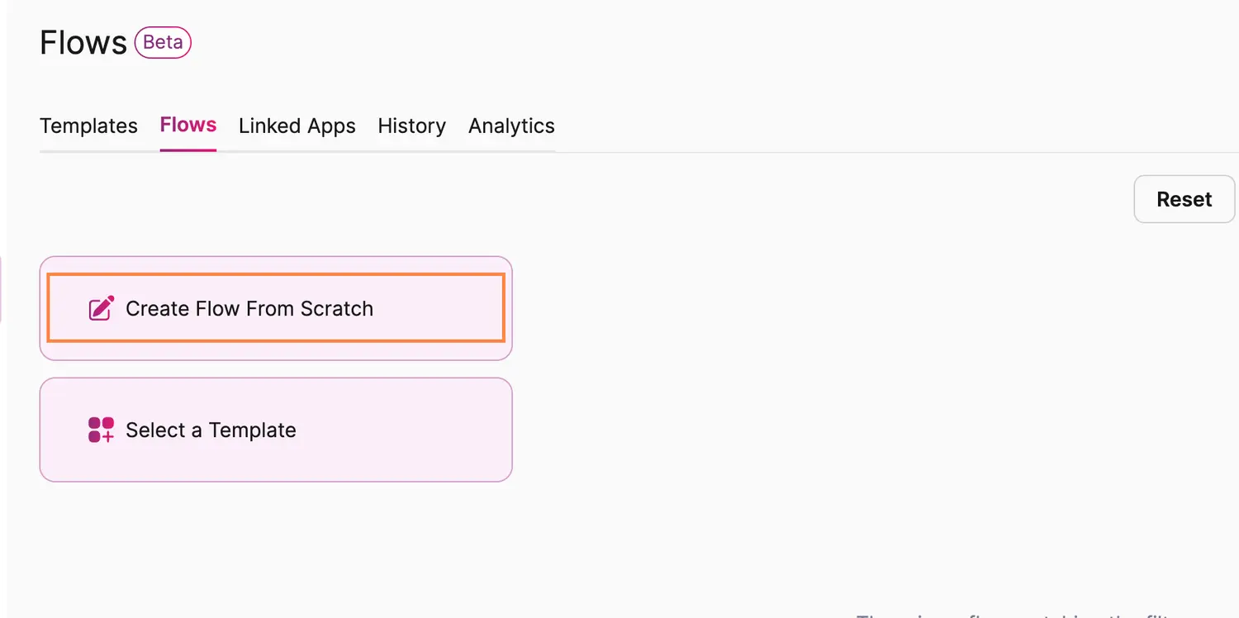Click the Beta badge beside Flows

click(x=163, y=42)
